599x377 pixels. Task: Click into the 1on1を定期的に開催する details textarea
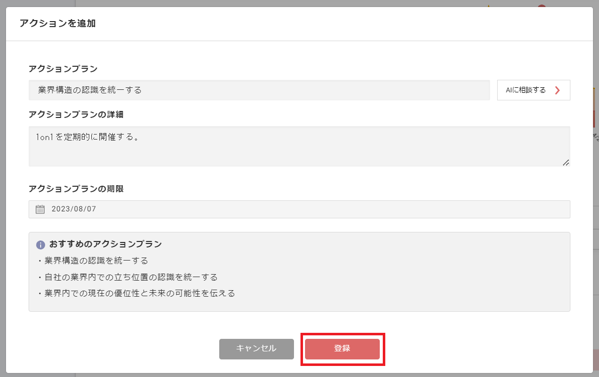299,146
